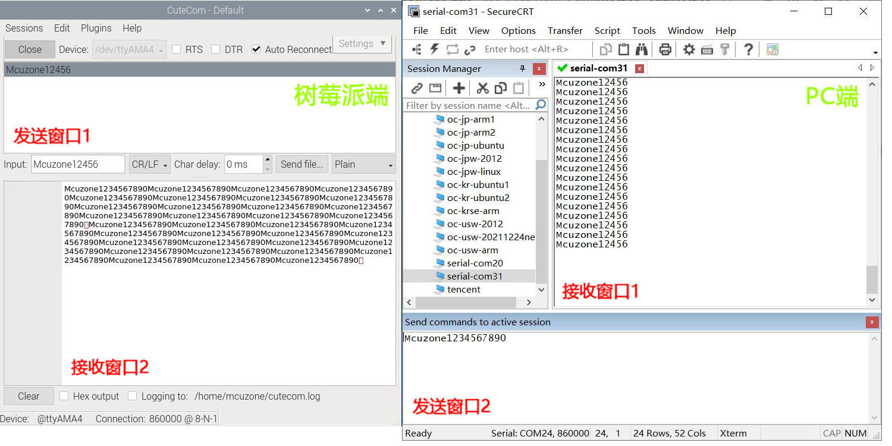Click the Send file... button

click(x=302, y=164)
